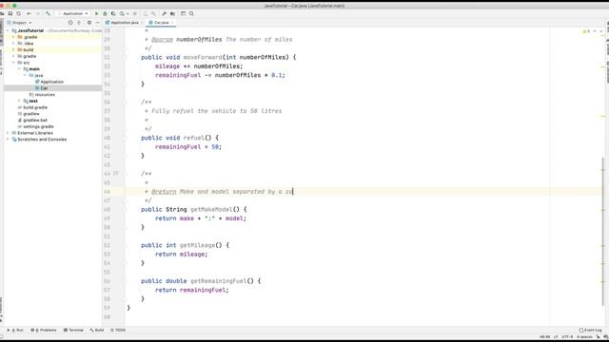Close the Car.java tab
The height and width of the screenshot is (342, 609).
click(172, 23)
